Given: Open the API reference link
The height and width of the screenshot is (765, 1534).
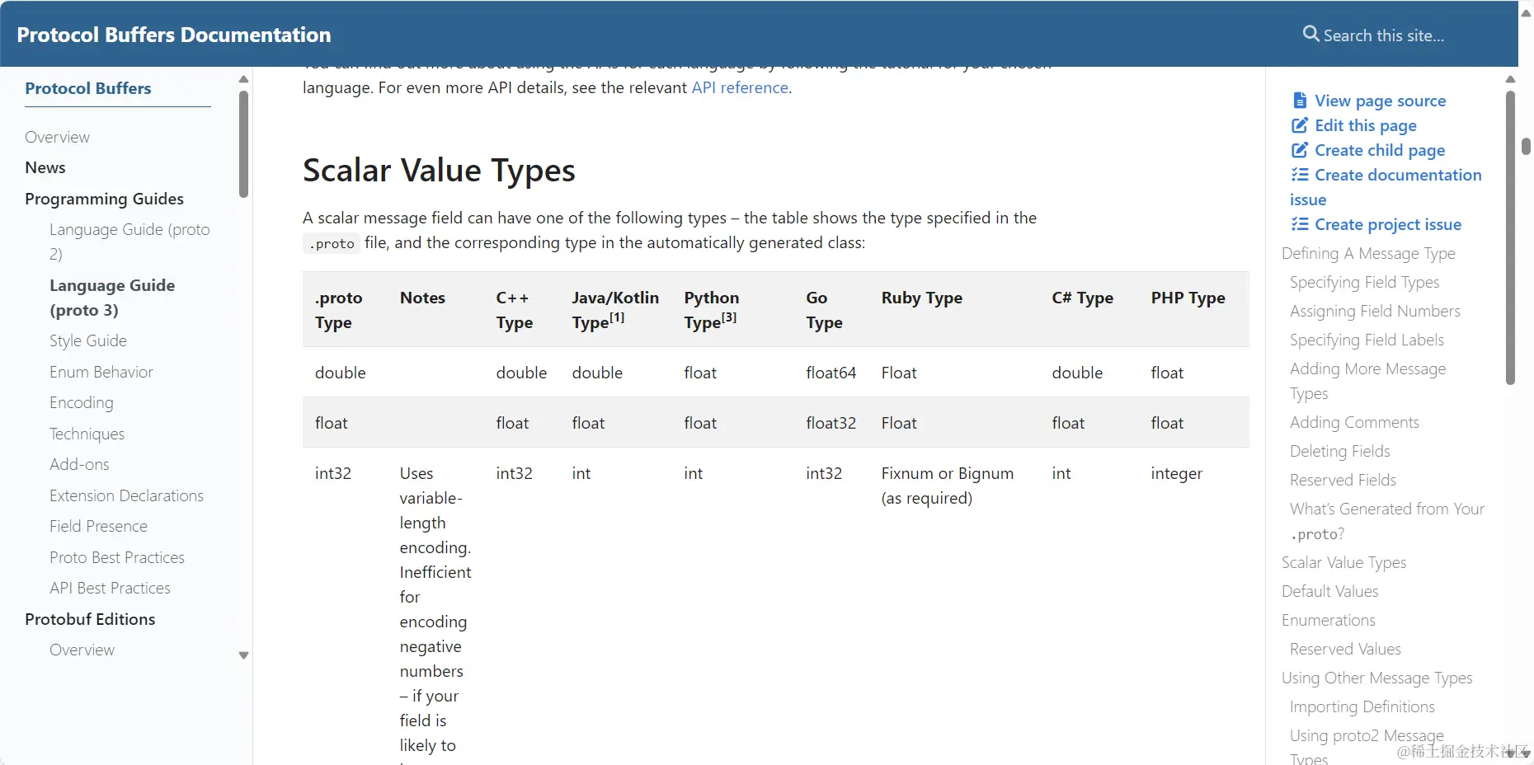Looking at the screenshot, I should pos(740,87).
